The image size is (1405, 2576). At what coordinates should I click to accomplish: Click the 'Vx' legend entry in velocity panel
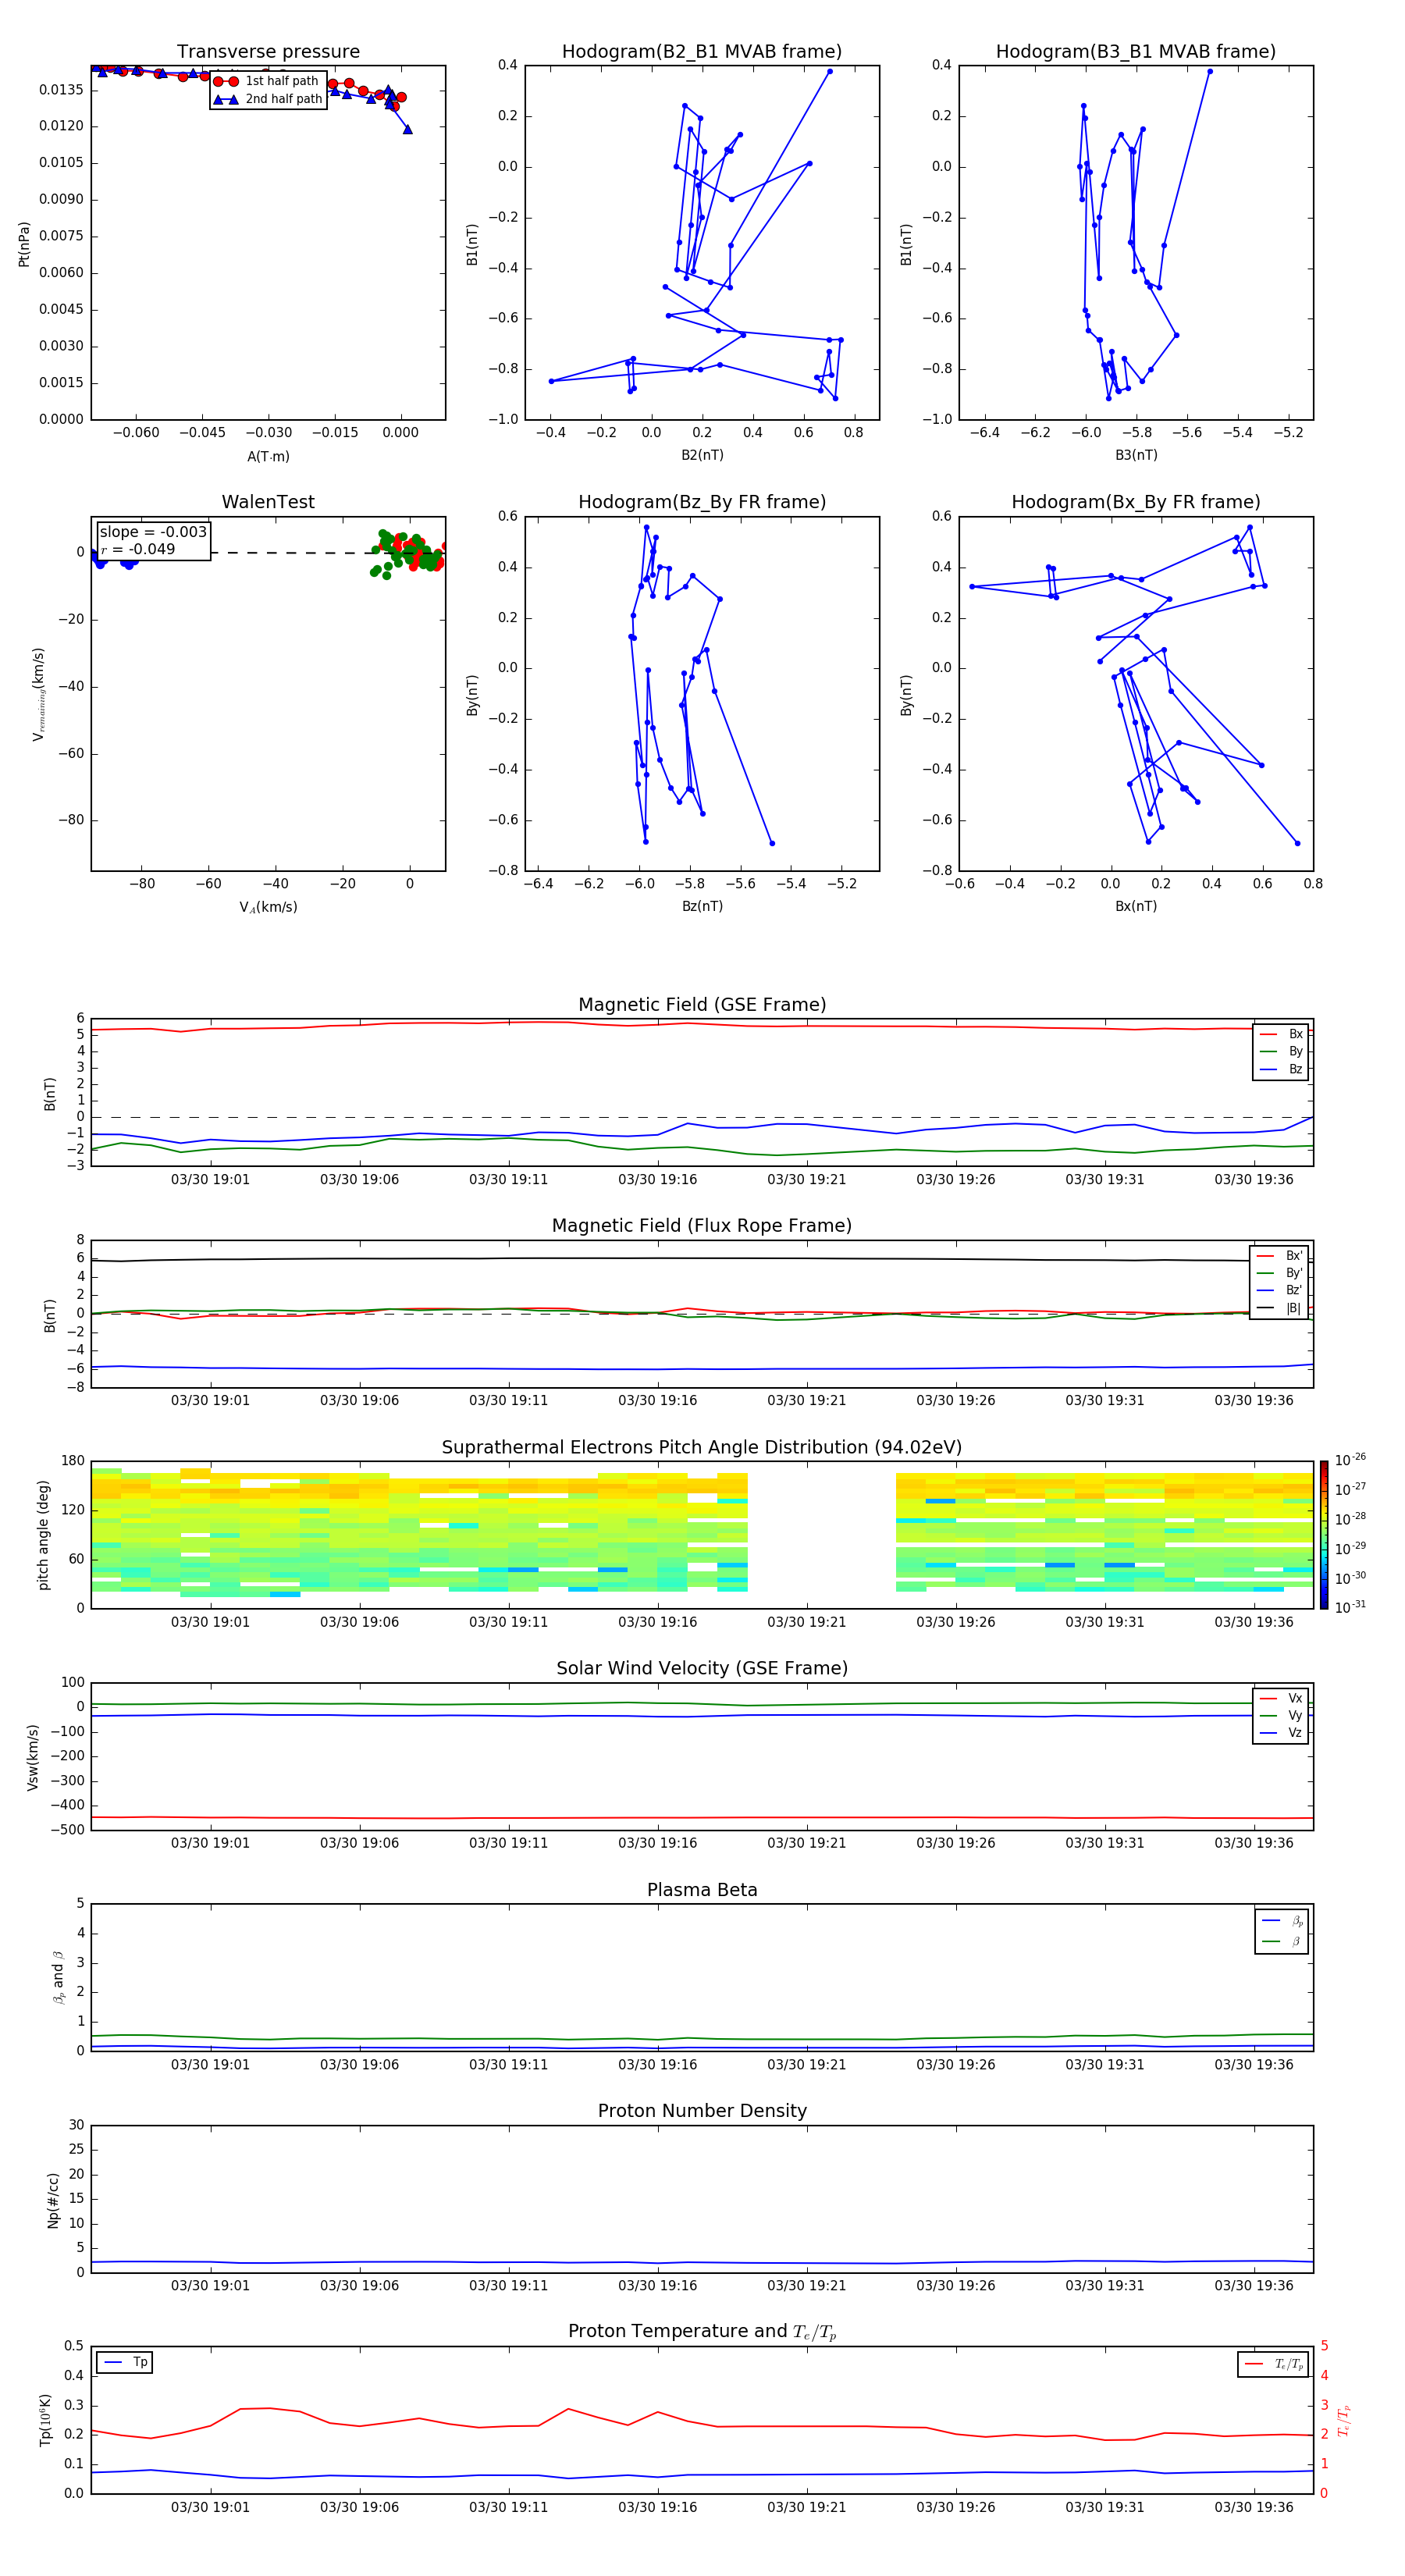1281,1698
